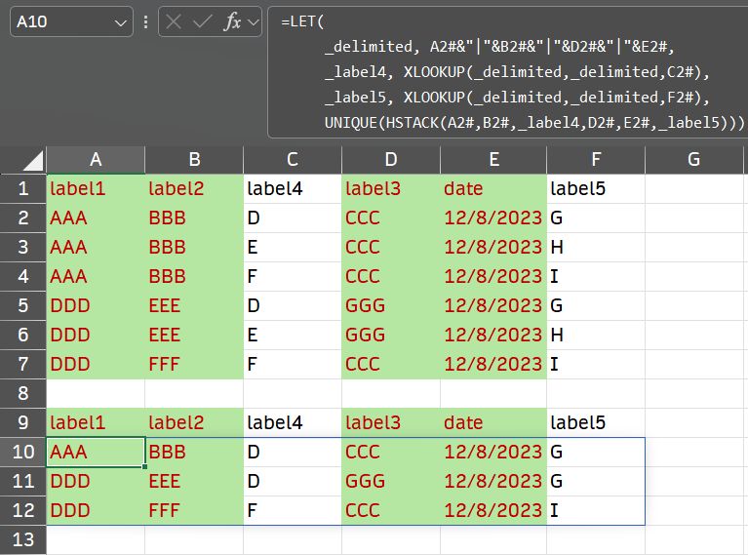Screen dimensions: 748x555
Task: Click cell C6 containing E
Action: 293,335
